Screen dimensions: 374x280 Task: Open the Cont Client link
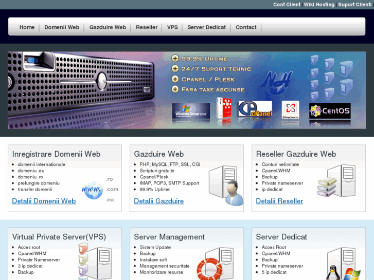point(287,5)
